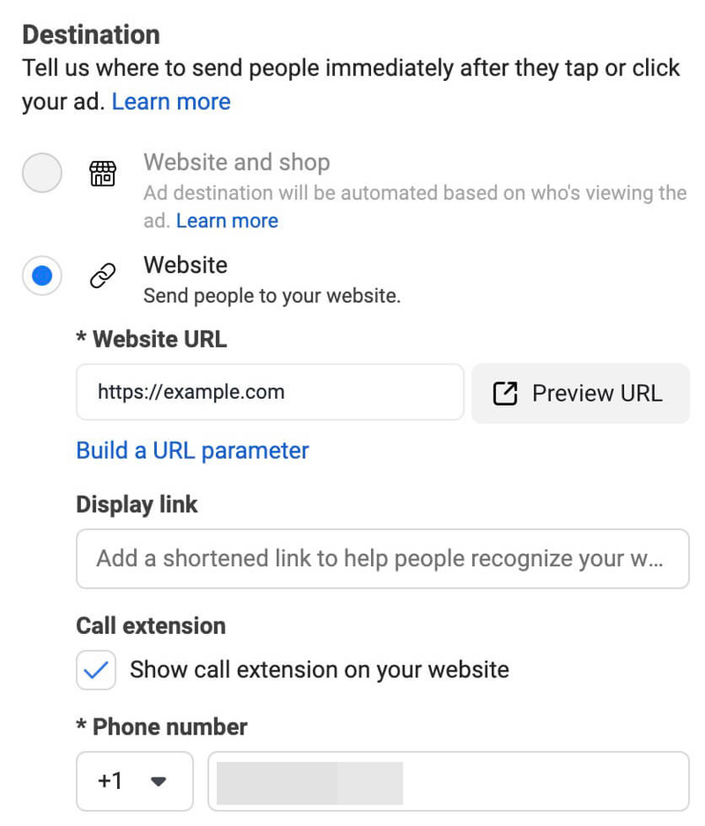Open Learn more link under Destination heading
705x826 pixels.
pyautogui.click(x=171, y=101)
